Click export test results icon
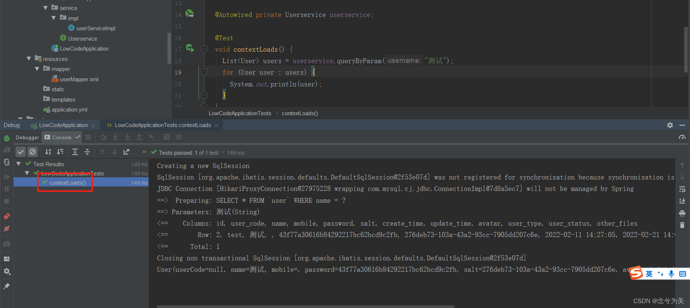690x308 pixels. pos(126,152)
